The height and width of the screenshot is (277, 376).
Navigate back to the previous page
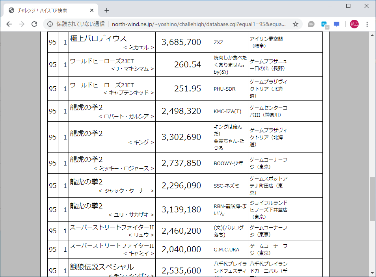9,24
